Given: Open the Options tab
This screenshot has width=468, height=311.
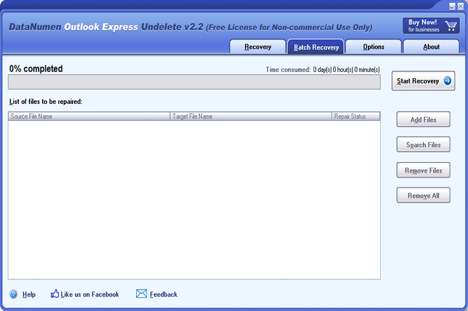Looking at the screenshot, I should [x=373, y=47].
